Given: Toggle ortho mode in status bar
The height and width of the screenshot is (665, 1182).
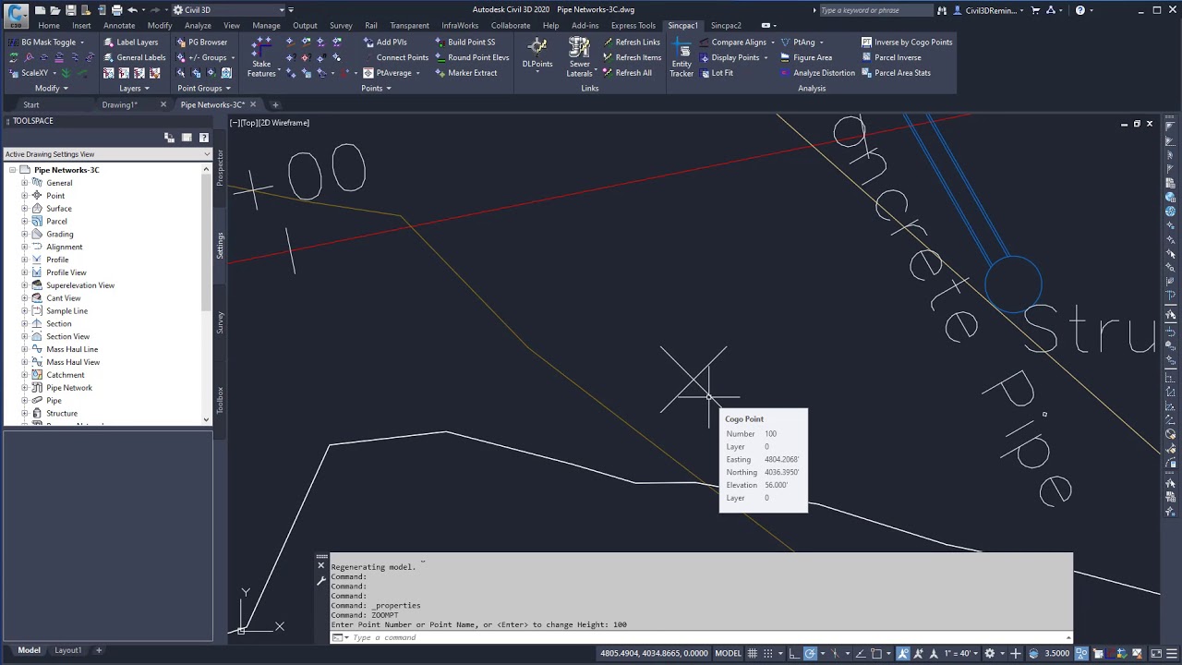Looking at the screenshot, I should [x=793, y=653].
